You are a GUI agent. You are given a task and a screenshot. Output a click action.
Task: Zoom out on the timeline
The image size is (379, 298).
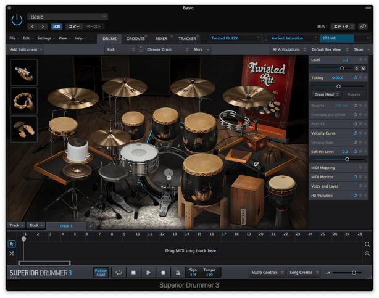(x=367, y=254)
